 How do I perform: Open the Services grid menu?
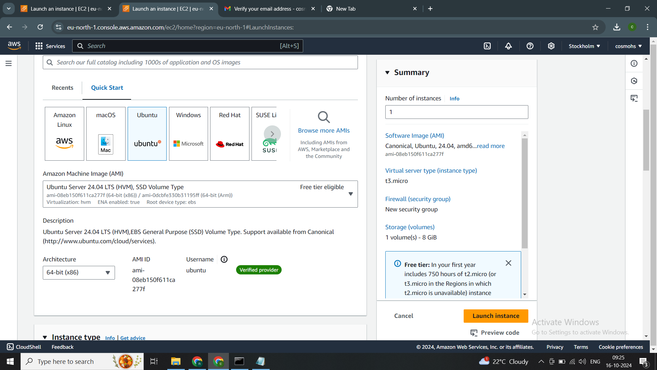coord(50,46)
